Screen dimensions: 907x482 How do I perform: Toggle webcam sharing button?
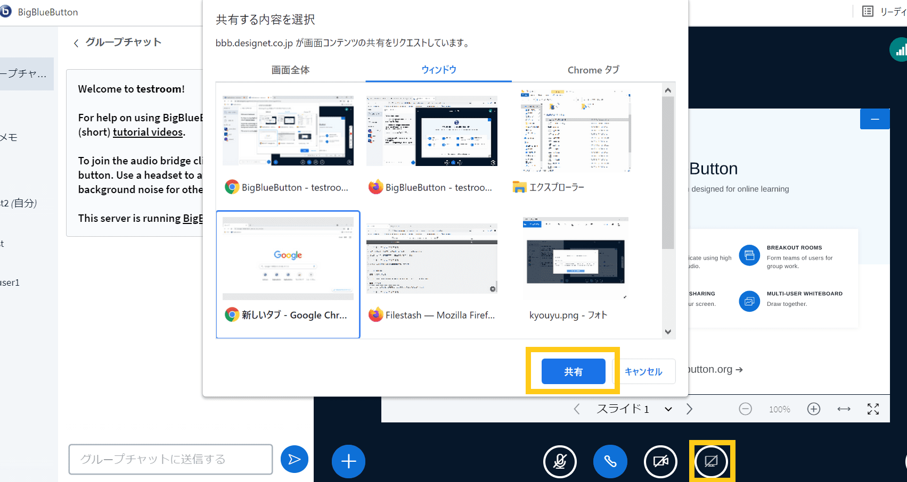click(660, 461)
